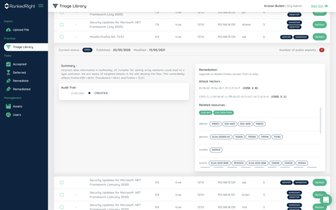336x210 pixels.
Task: Click the published date 02/03/2020
Action: point(122,50)
